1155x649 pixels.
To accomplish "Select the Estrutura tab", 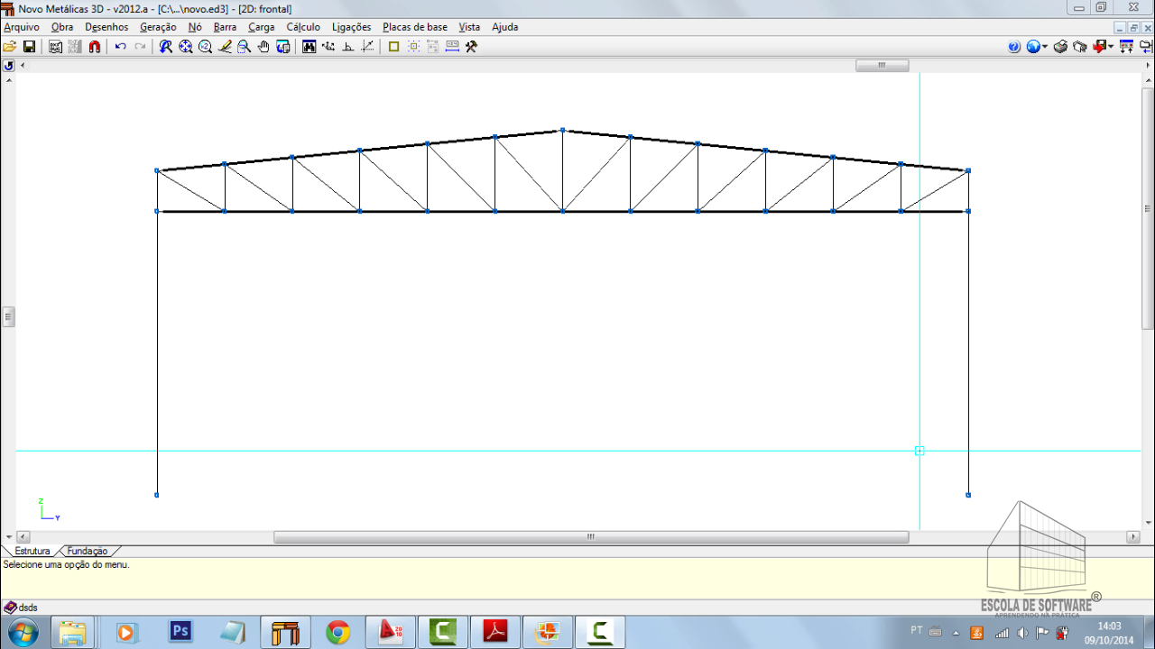I will point(32,551).
